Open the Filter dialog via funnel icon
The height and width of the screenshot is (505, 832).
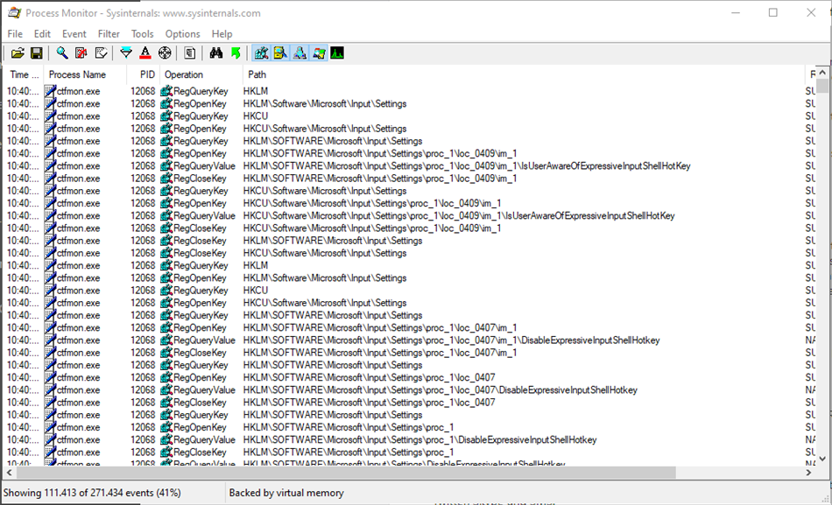(x=126, y=53)
